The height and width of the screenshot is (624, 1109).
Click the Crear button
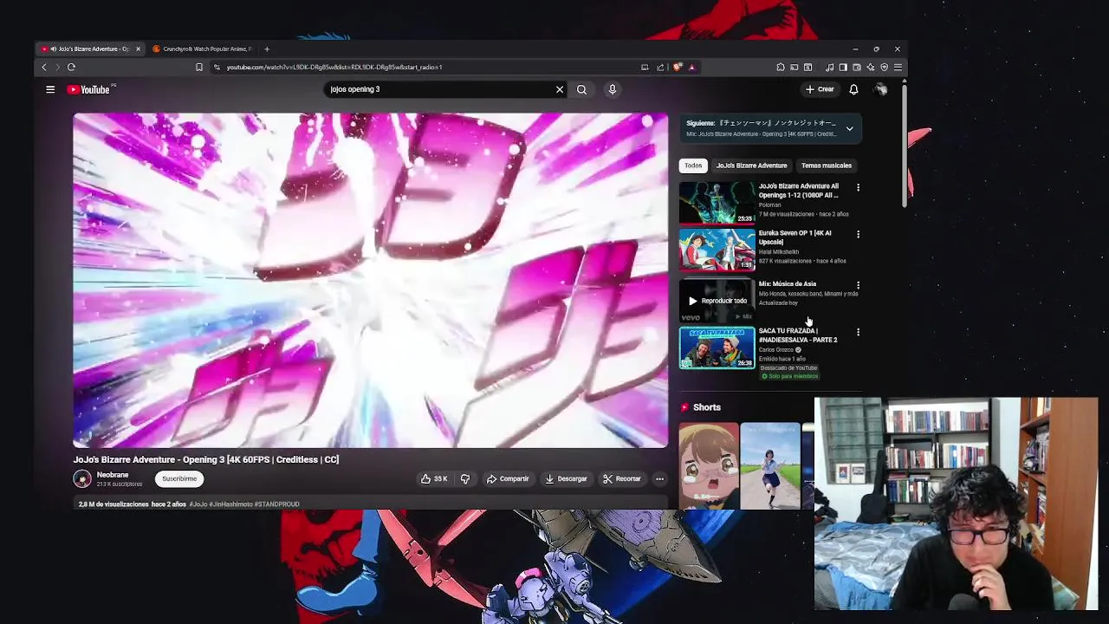[820, 89]
